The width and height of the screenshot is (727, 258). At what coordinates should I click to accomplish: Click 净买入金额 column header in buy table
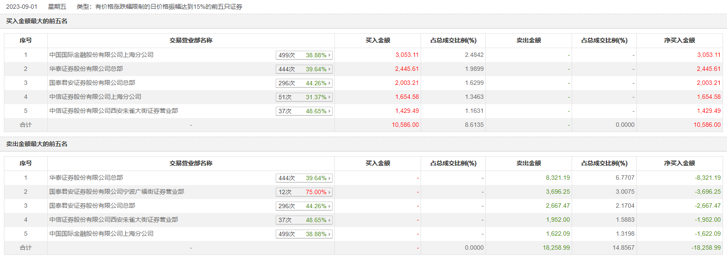click(679, 40)
